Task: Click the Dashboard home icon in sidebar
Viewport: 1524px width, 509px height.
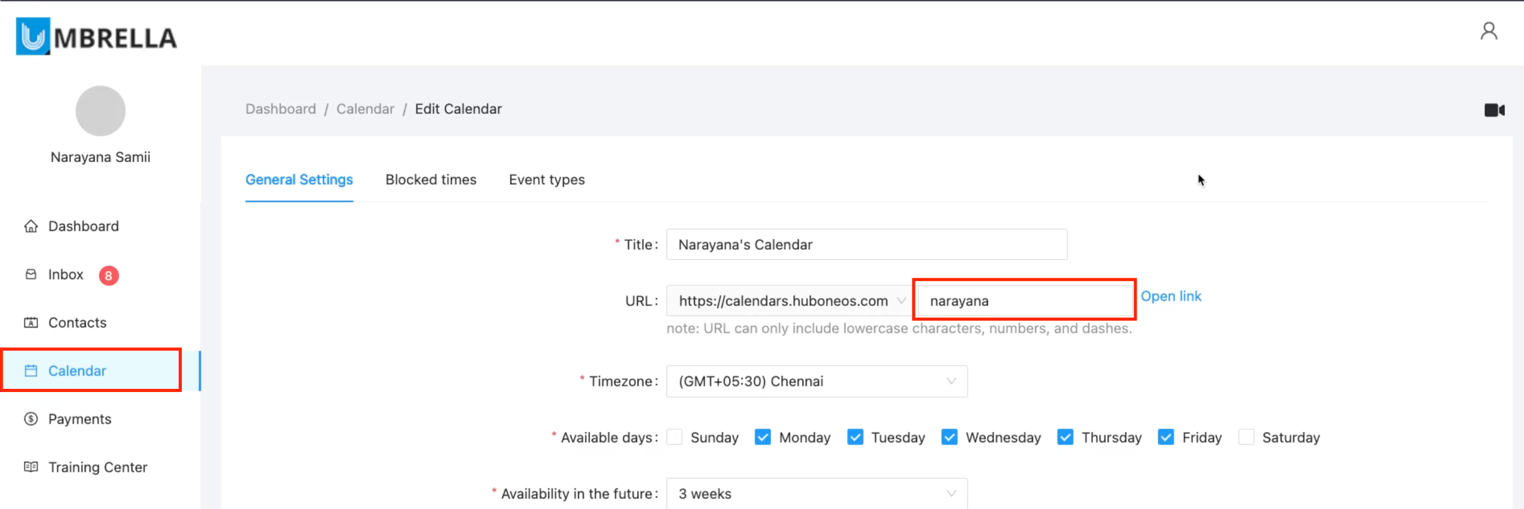Action: point(31,227)
